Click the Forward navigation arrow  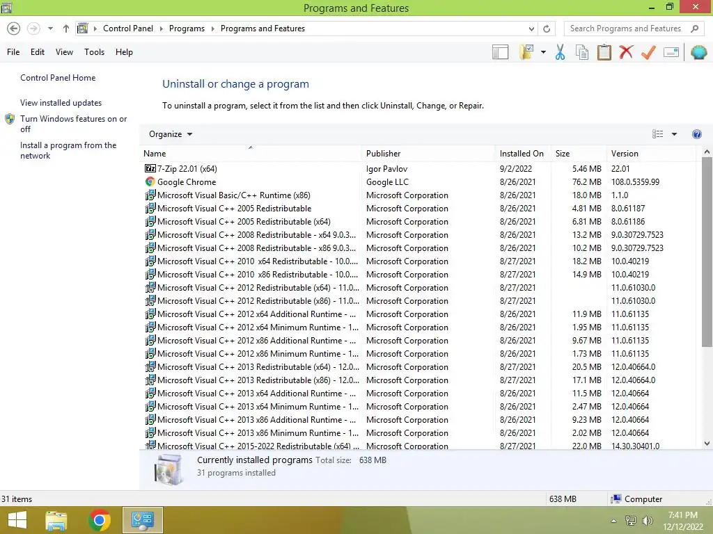[33, 29]
